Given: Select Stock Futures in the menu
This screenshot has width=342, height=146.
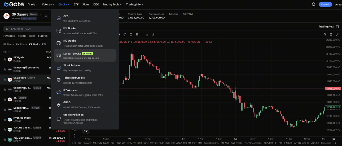Looking at the screenshot, I should point(85,68).
